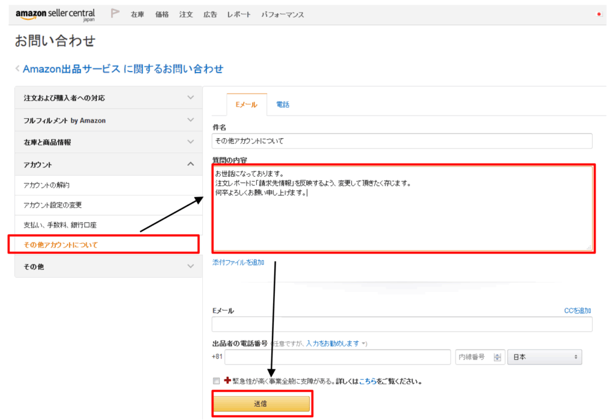616x420 pixels.
Task: Open the パフォーマンス menu
Action: click(x=283, y=14)
